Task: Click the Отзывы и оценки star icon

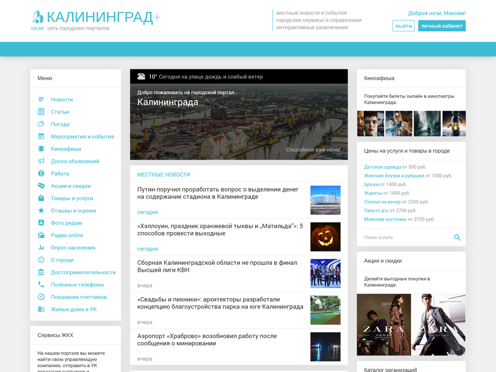Action: point(41,210)
